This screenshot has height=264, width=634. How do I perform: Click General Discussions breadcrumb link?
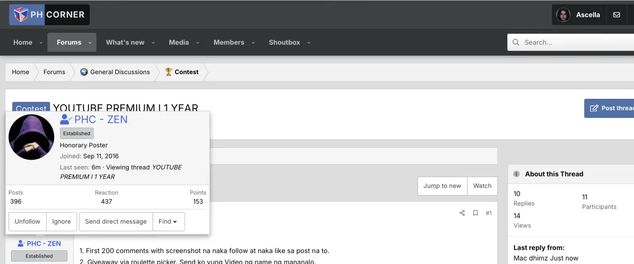[120, 72]
